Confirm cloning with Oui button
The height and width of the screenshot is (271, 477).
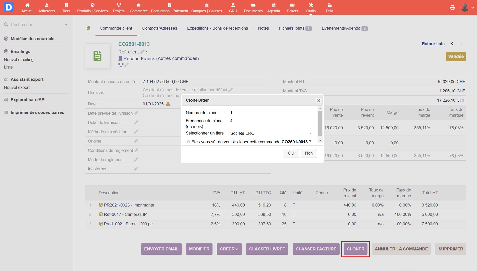[291, 153]
